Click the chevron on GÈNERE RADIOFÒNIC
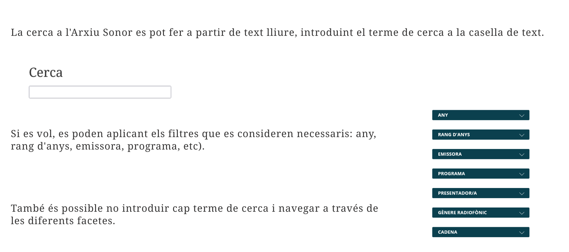Image resolution: width=569 pixels, height=252 pixels. click(x=522, y=213)
